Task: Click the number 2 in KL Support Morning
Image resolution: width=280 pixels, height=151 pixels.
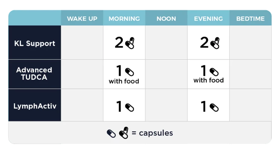Action: [x=119, y=43]
